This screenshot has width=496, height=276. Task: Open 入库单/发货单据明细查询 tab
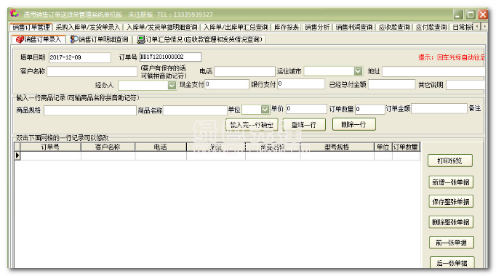[x=161, y=27]
